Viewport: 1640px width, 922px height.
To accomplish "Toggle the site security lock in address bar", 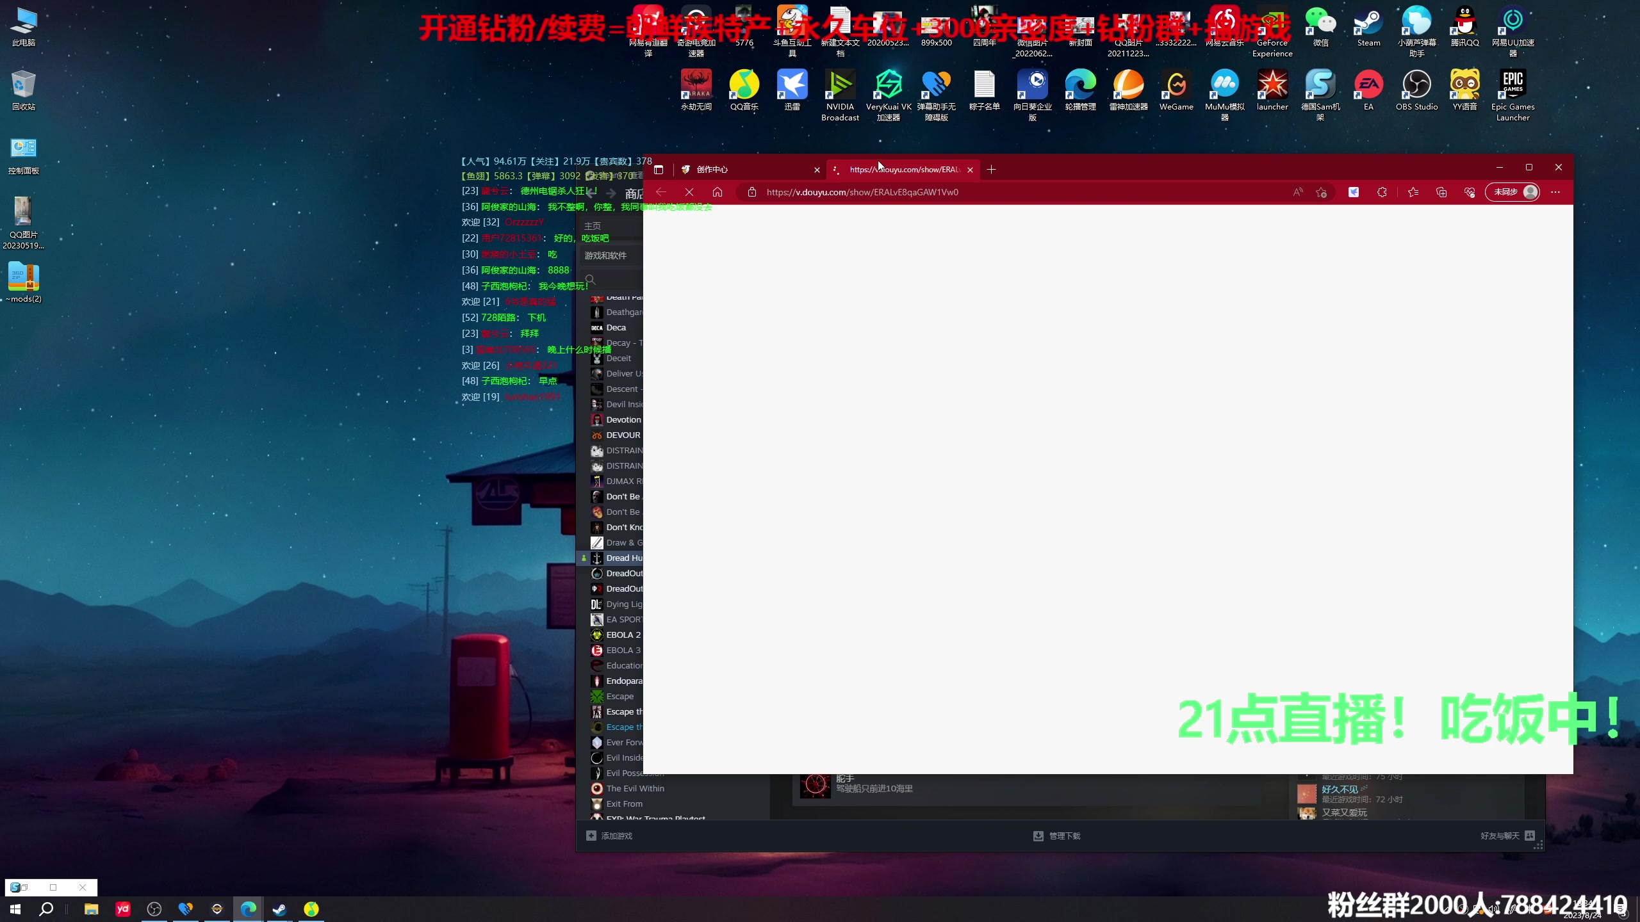I will pos(751,192).
